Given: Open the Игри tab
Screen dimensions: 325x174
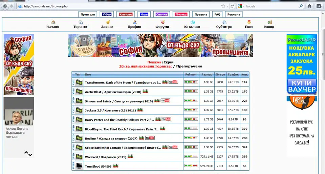Looking at the screenshot, I should (x=144, y=15).
